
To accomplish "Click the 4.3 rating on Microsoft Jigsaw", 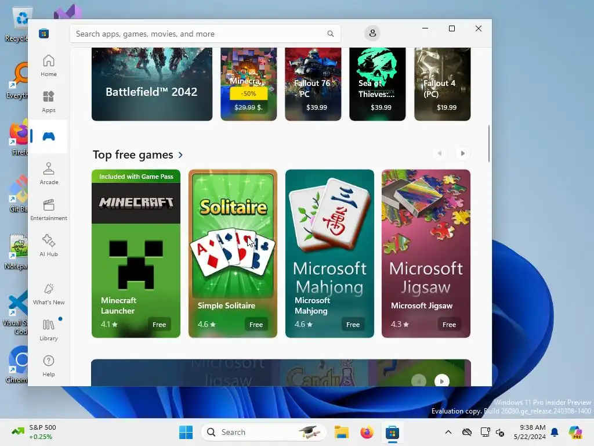I will click(400, 324).
